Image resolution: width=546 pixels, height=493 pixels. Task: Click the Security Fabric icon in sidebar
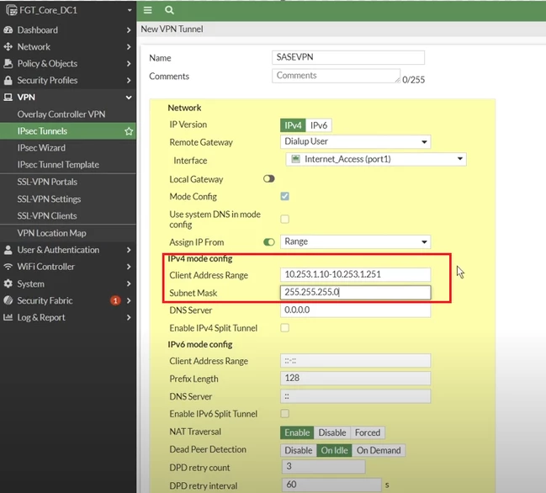8,300
